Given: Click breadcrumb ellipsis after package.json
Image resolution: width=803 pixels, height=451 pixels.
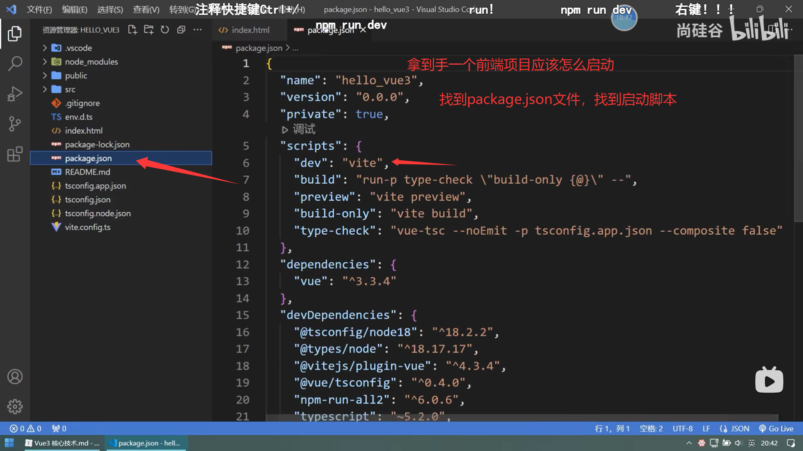Looking at the screenshot, I should (295, 48).
